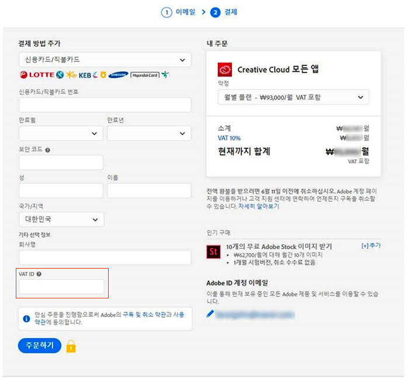This screenshot has height=379, width=409.
Task: Click the help icon next to VAT ID
Action: click(x=39, y=274)
